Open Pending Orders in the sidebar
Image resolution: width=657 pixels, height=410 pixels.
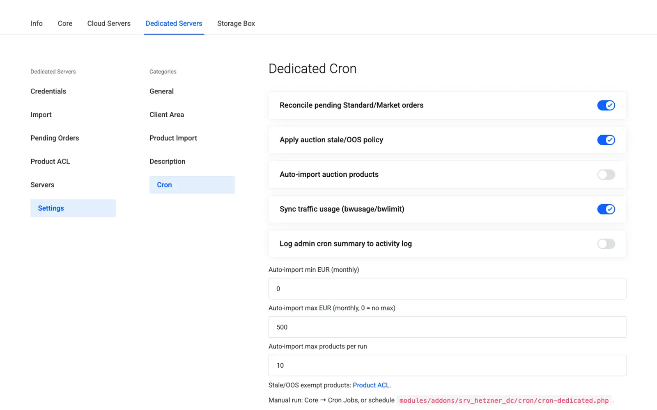click(x=55, y=138)
